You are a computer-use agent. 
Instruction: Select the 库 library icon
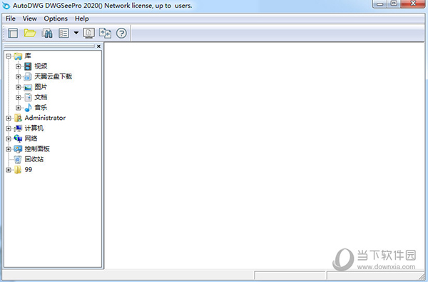[x=18, y=56]
